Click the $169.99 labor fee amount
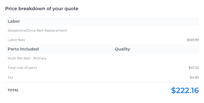Screen dimensions: 204x103 [x=193, y=40]
